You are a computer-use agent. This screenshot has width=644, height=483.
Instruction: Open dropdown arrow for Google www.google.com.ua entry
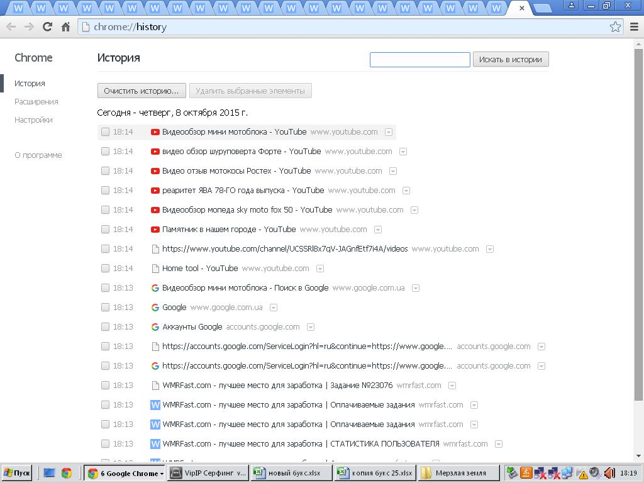pyautogui.click(x=274, y=308)
